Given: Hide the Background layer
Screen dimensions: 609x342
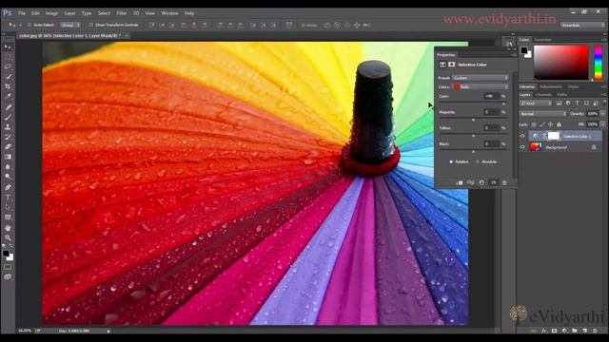Looking at the screenshot, I should tap(522, 147).
